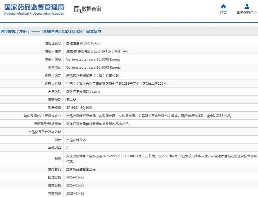
Task: Open the 政务服务门户 user icon
Action: click(x=247, y=6)
